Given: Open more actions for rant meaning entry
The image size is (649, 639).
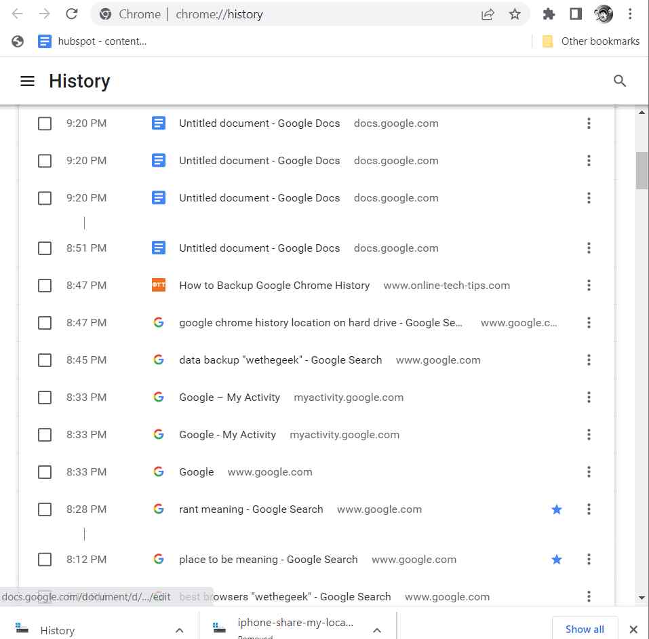Looking at the screenshot, I should click(x=589, y=509).
